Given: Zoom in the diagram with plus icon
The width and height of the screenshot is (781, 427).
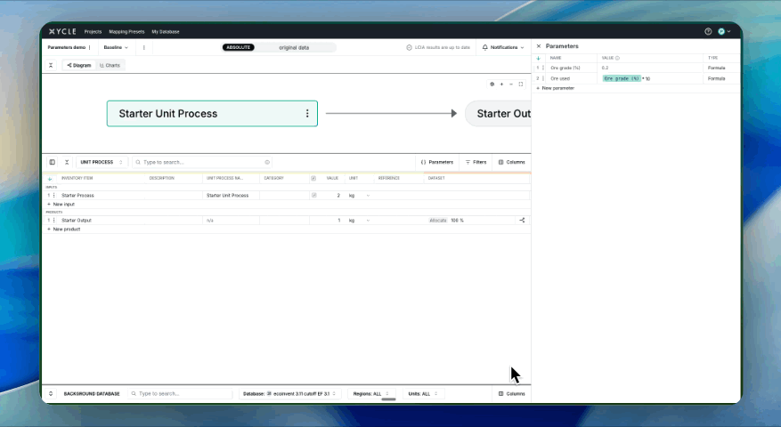Looking at the screenshot, I should point(501,84).
